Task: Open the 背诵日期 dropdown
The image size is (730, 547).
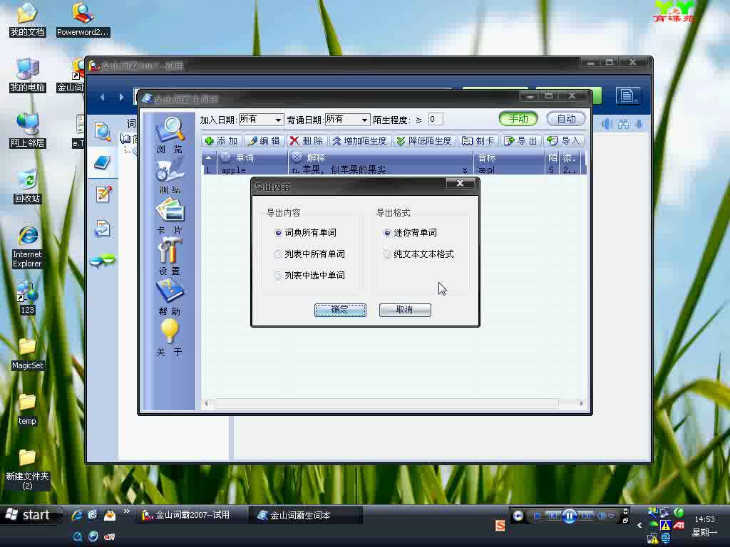Action: point(364,120)
